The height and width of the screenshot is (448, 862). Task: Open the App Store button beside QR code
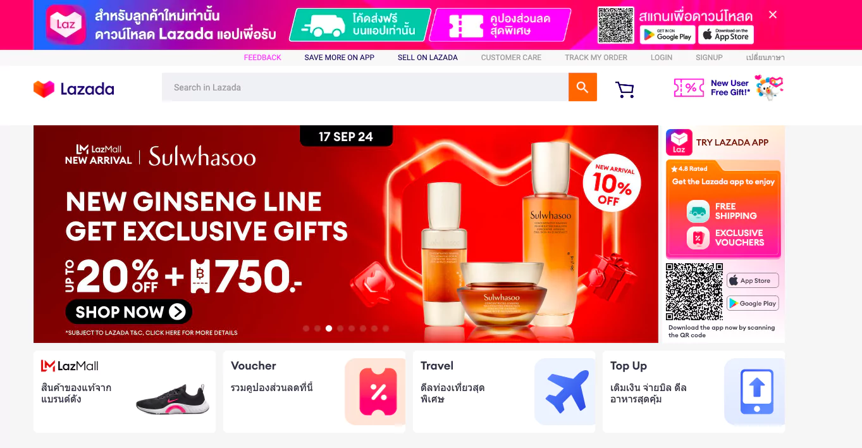[753, 280]
